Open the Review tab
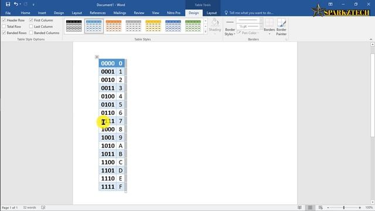Screen dimensions: 375x211 tap(139, 13)
